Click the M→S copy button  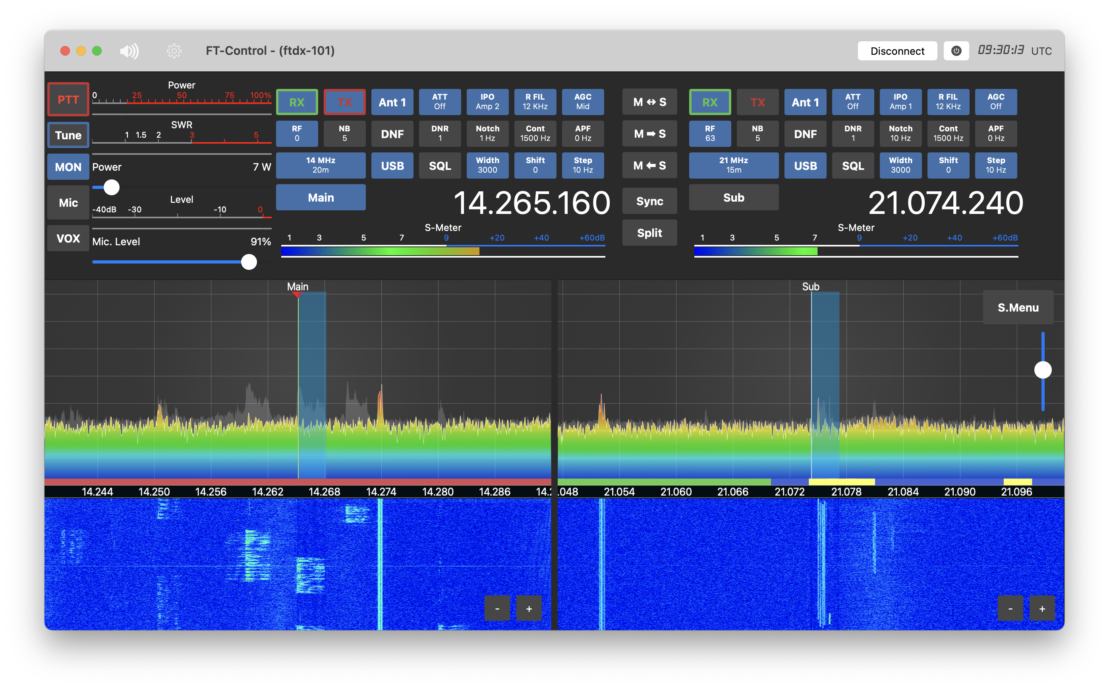tap(651, 133)
